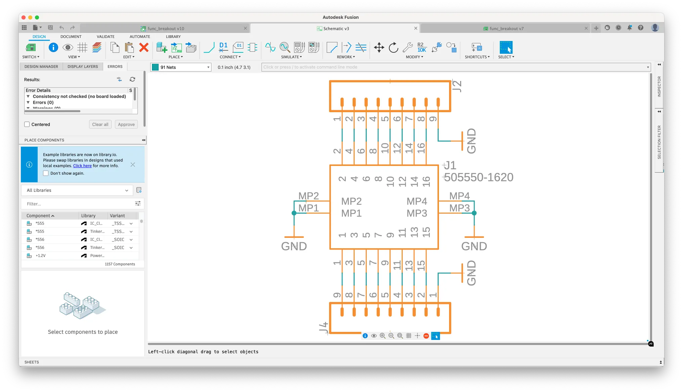Follow the Click here link
The height and width of the screenshot is (392, 683).
[82, 166]
